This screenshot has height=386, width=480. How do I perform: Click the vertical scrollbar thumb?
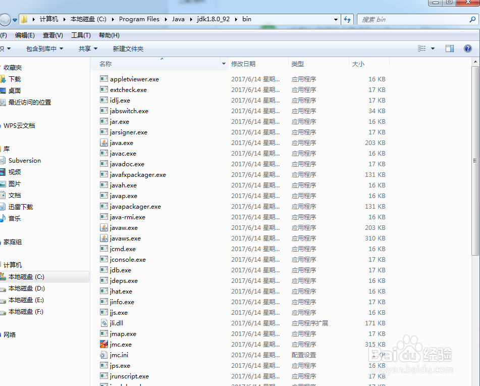[475, 161]
